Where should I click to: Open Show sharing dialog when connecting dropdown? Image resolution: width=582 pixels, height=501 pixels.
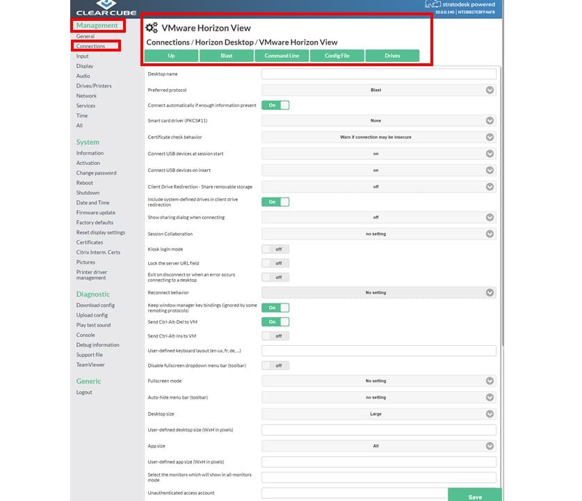pos(378,218)
